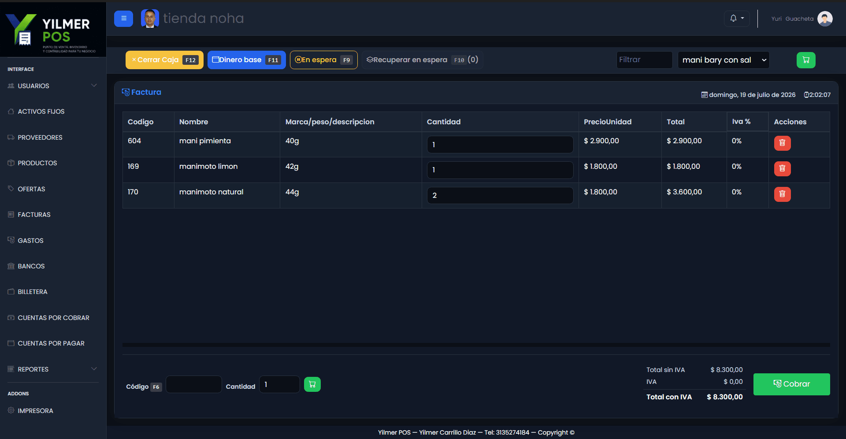Image resolution: width=846 pixels, height=439 pixels.
Task: Open the mani bary con sal dropdown
Action: 724,60
